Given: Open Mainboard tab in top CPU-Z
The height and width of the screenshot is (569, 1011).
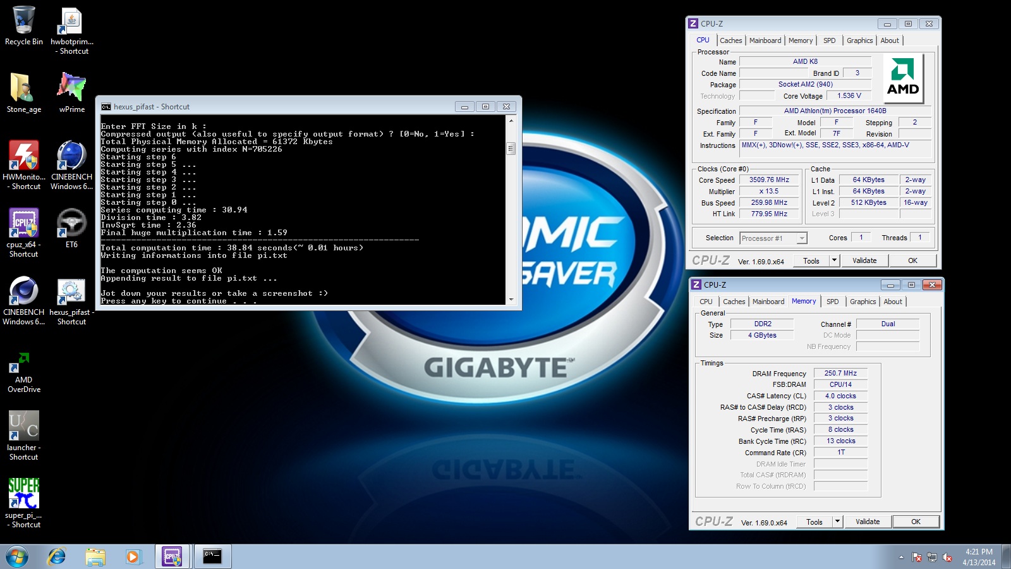Looking at the screenshot, I should click(x=765, y=40).
